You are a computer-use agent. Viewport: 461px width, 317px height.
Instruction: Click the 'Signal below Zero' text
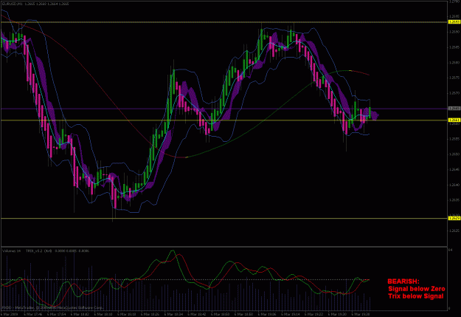pyautogui.click(x=417, y=289)
